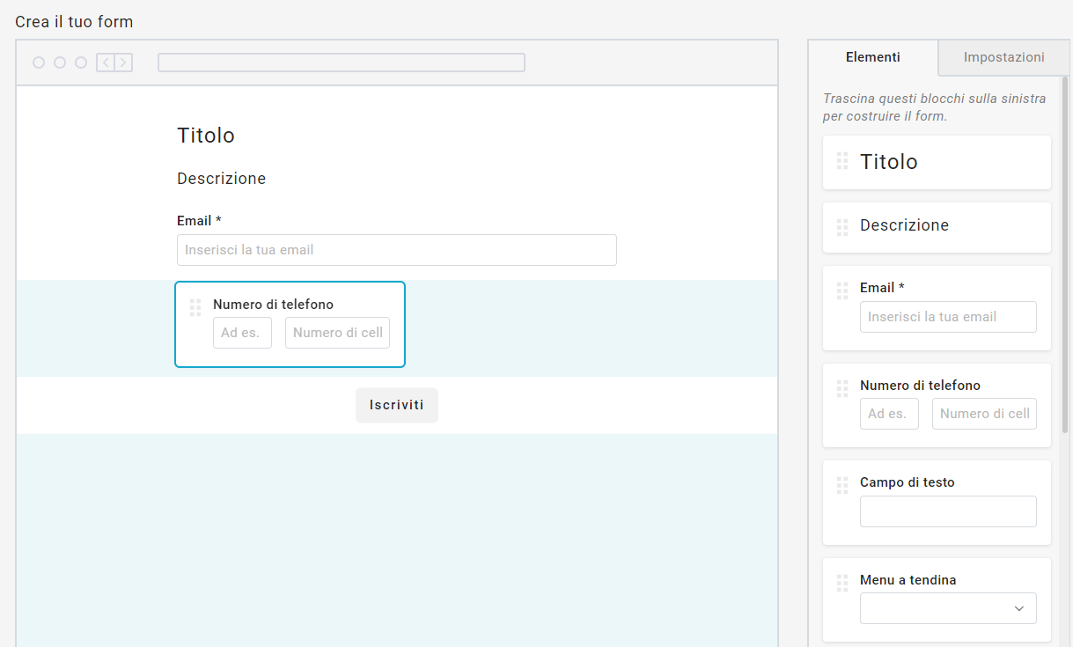Click drag handle of Email block in sidebar

842,290
